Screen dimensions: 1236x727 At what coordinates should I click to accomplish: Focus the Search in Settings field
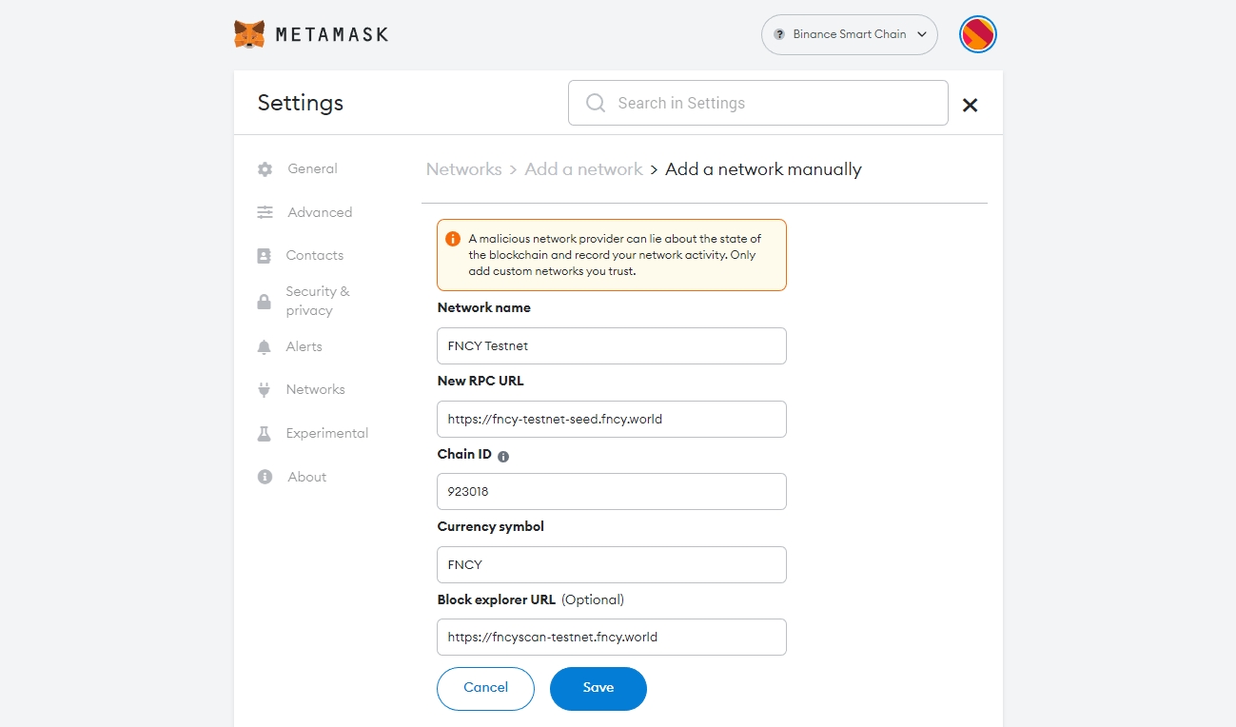(x=757, y=103)
